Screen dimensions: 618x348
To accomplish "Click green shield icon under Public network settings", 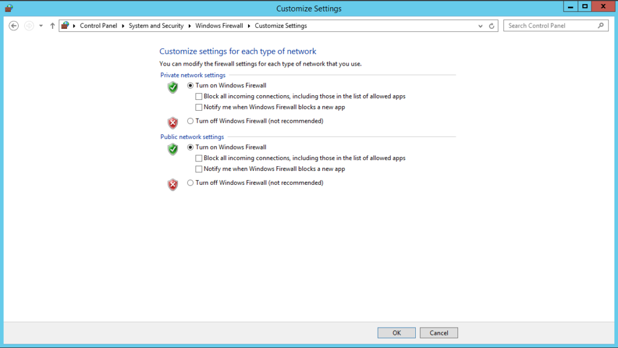I will 173,149.
